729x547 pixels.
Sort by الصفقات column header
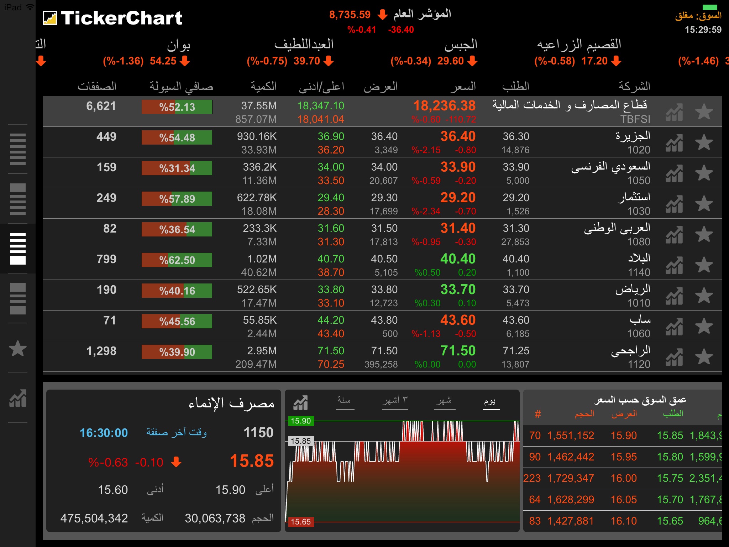click(97, 86)
